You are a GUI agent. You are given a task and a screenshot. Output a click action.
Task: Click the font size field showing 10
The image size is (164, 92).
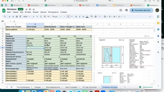(x=68, y=17)
